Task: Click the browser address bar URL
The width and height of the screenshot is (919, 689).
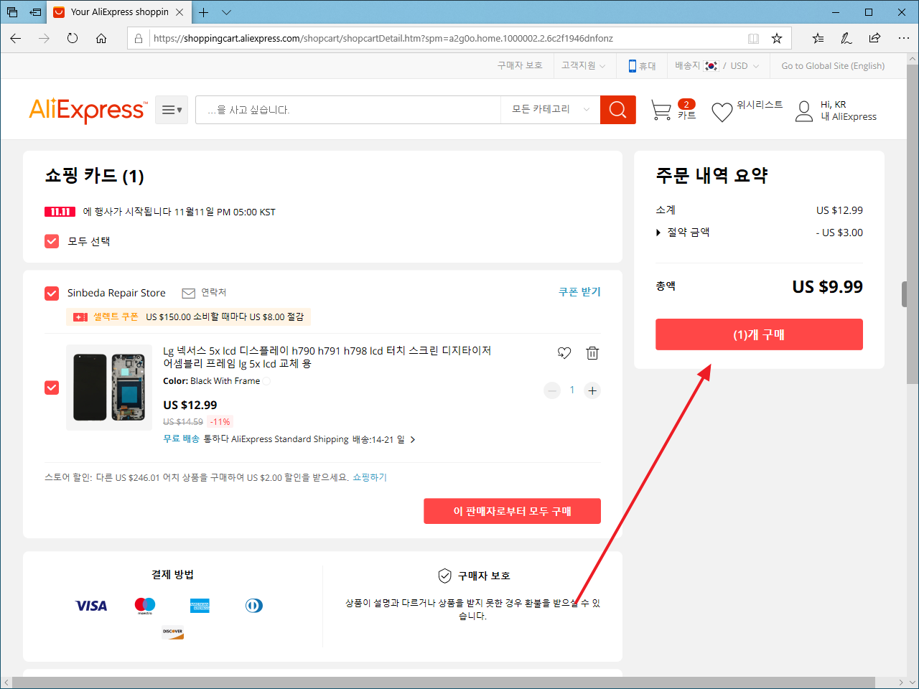Action: point(383,38)
